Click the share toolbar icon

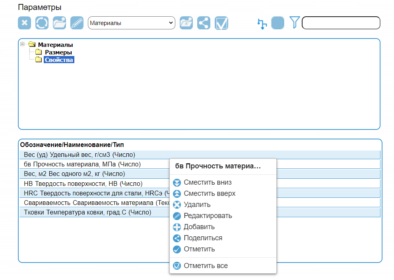[204, 23]
